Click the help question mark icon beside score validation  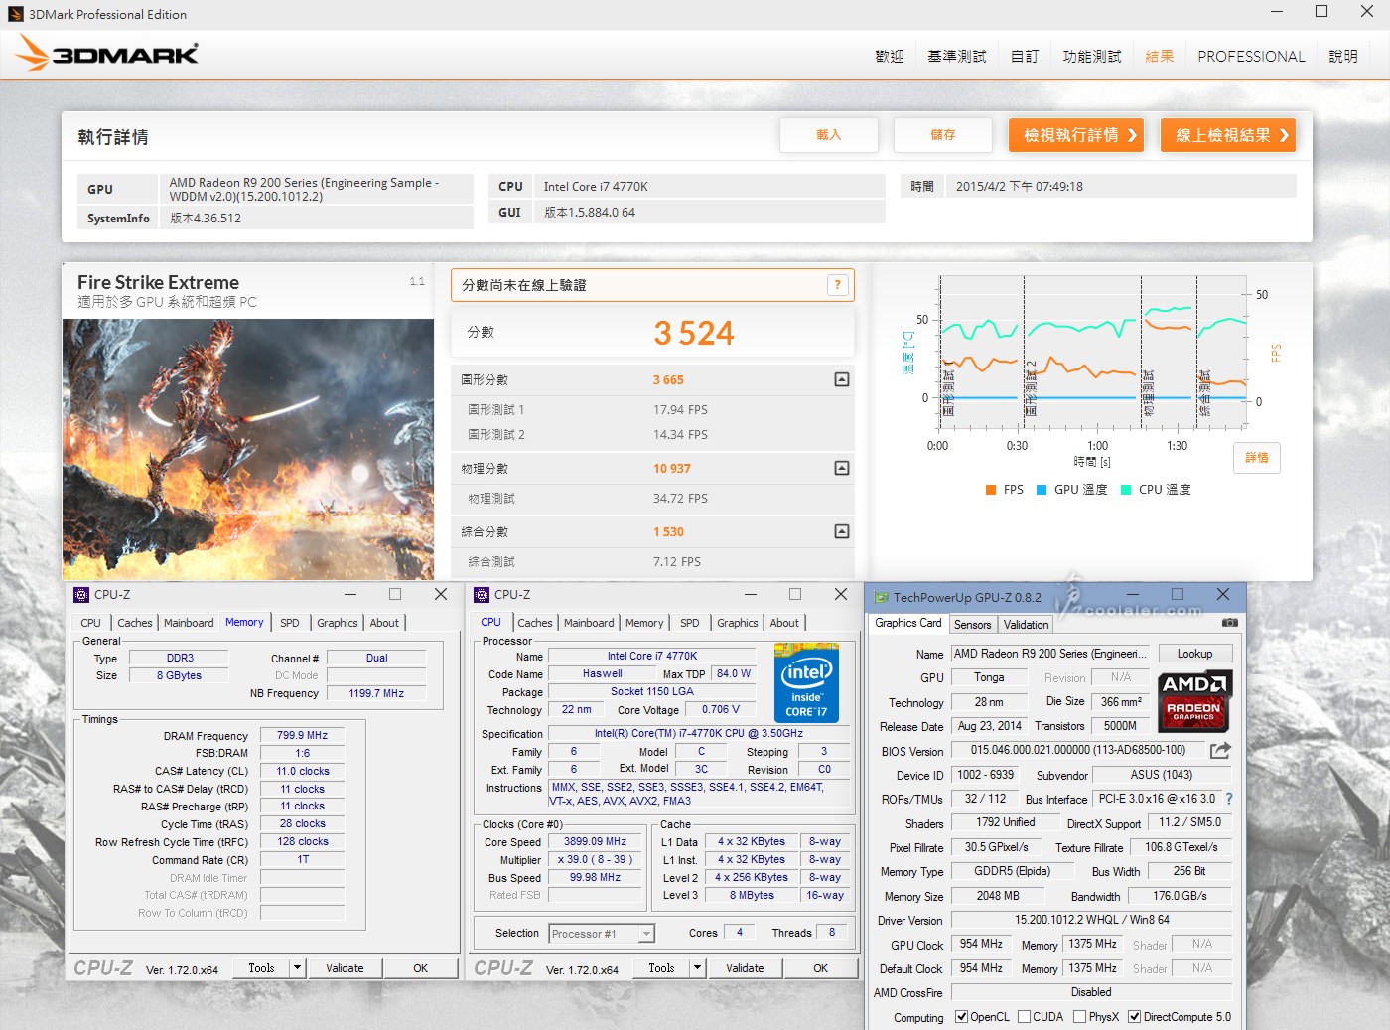[x=837, y=285]
